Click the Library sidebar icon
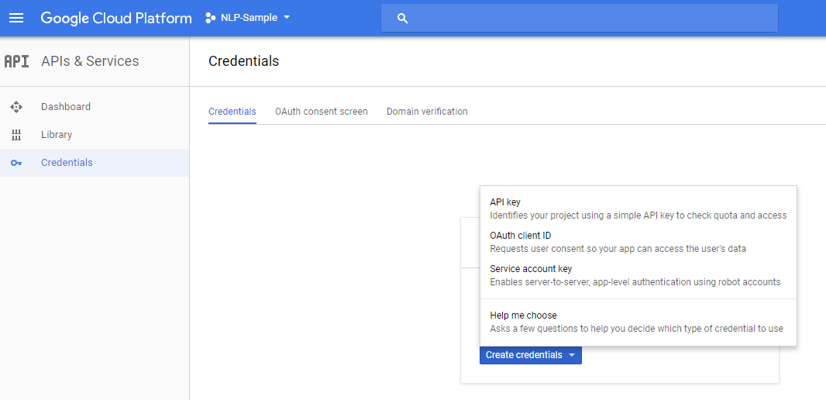The height and width of the screenshot is (400, 826). [16, 135]
